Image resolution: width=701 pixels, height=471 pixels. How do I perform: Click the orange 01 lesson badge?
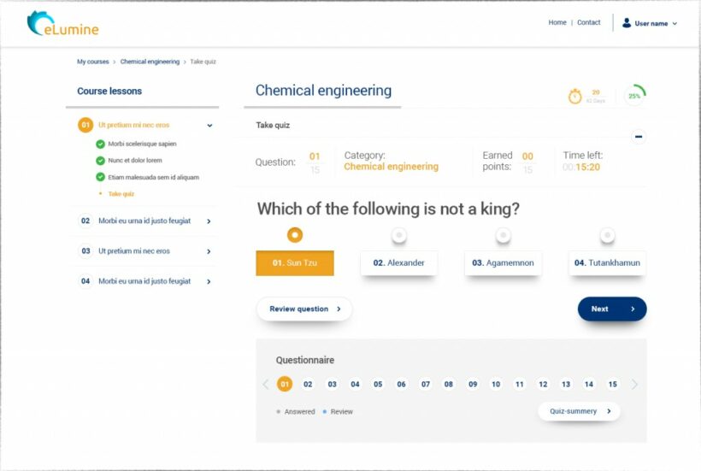pos(85,125)
